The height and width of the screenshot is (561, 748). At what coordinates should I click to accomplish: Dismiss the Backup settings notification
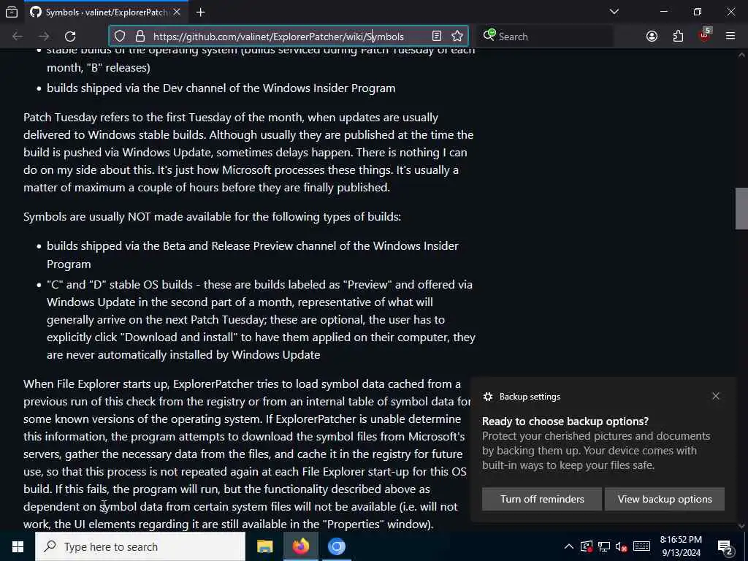pyautogui.click(x=716, y=396)
